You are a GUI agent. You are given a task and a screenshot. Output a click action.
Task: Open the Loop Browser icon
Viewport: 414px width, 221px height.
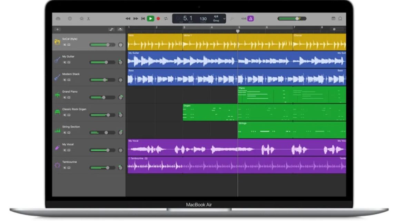[x=340, y=19]
